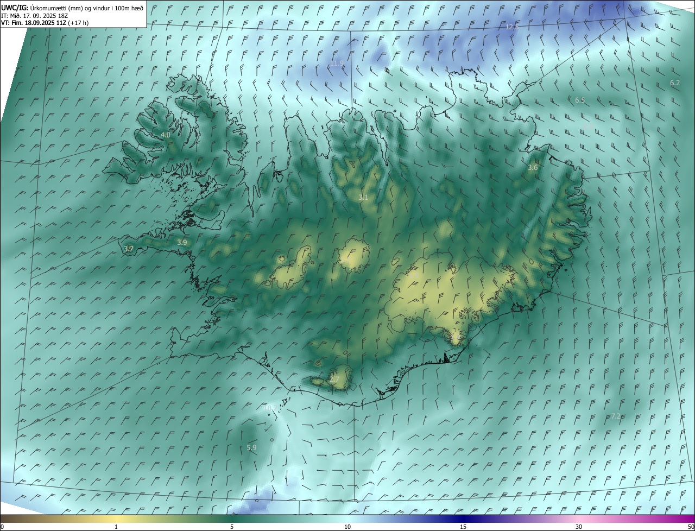Click the 3.7 value label on the map
Viewport: 695px width, 531px height.
(x=129, y=249)
